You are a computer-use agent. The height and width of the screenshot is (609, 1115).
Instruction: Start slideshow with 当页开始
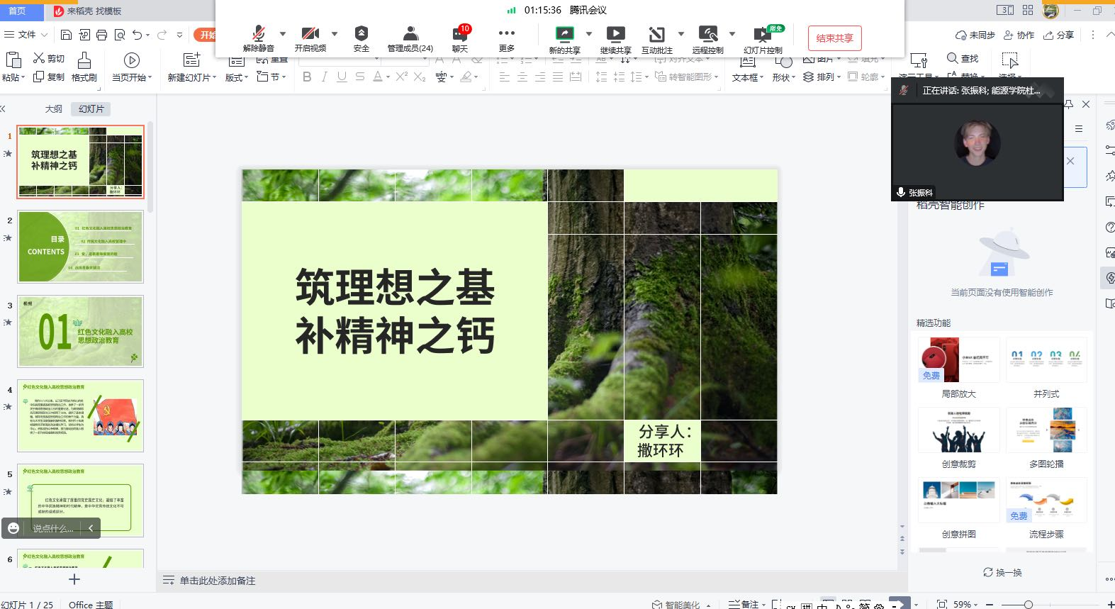click(131, 67)
